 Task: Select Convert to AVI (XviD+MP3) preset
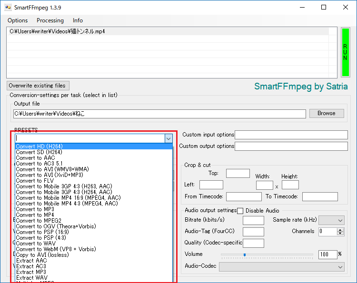94,175
